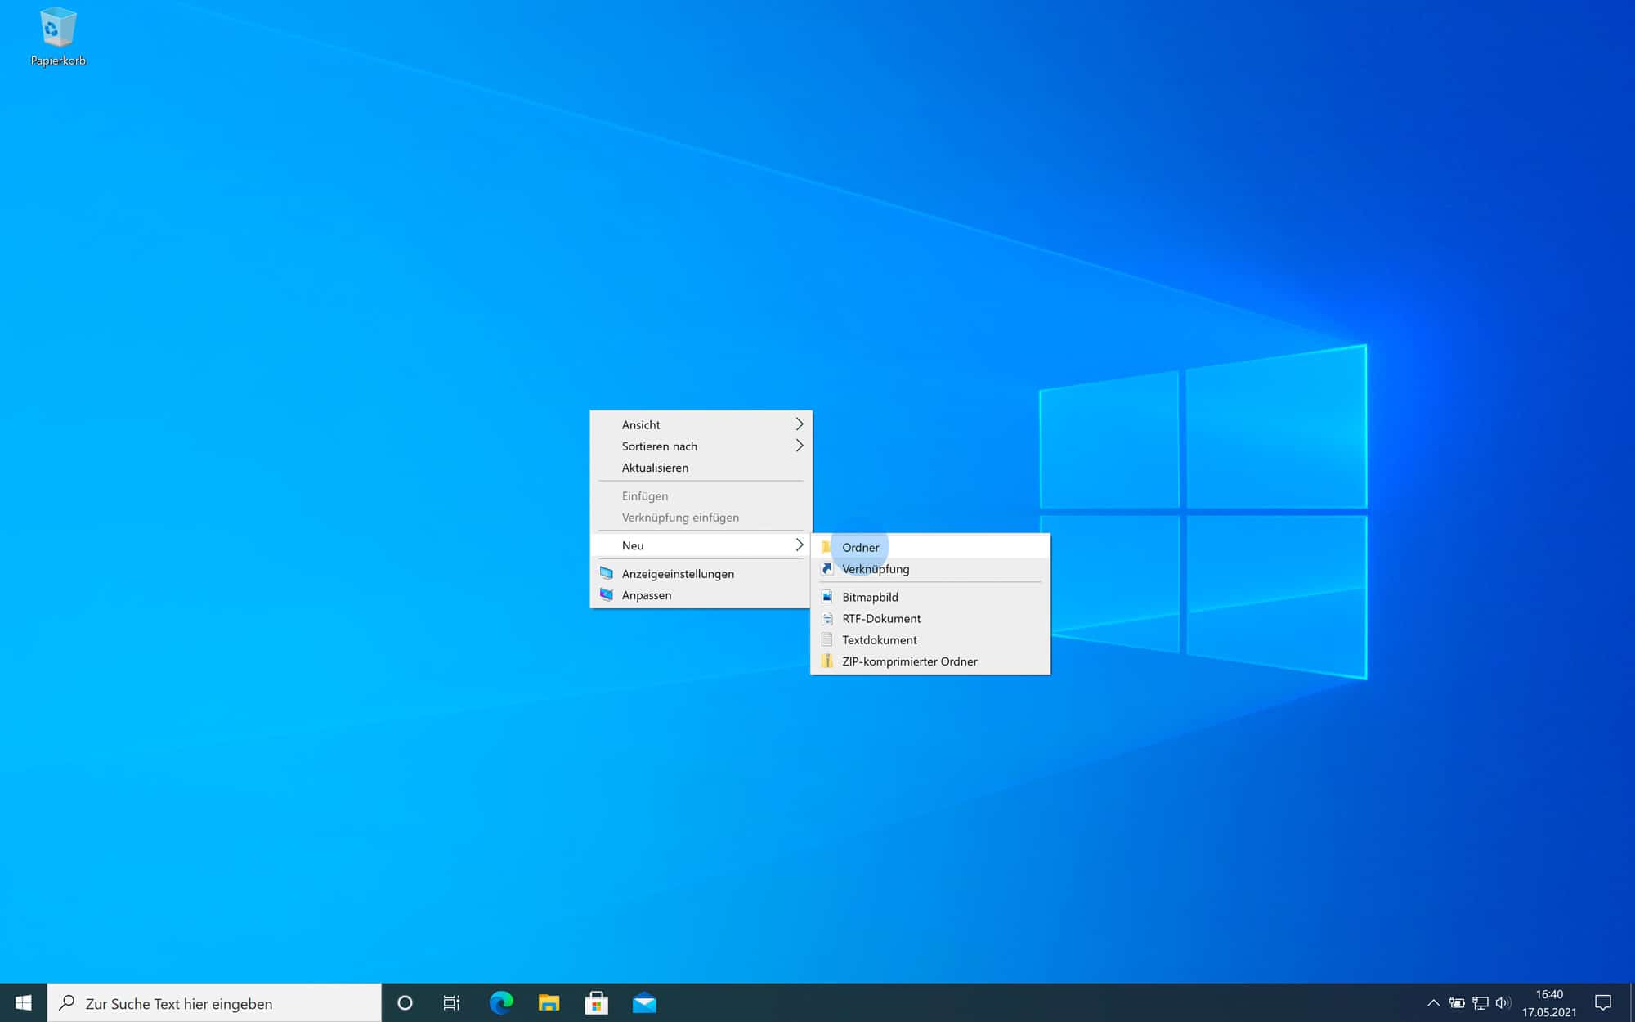Click Aktualisieren in the context menu

(x=654, y=467)
